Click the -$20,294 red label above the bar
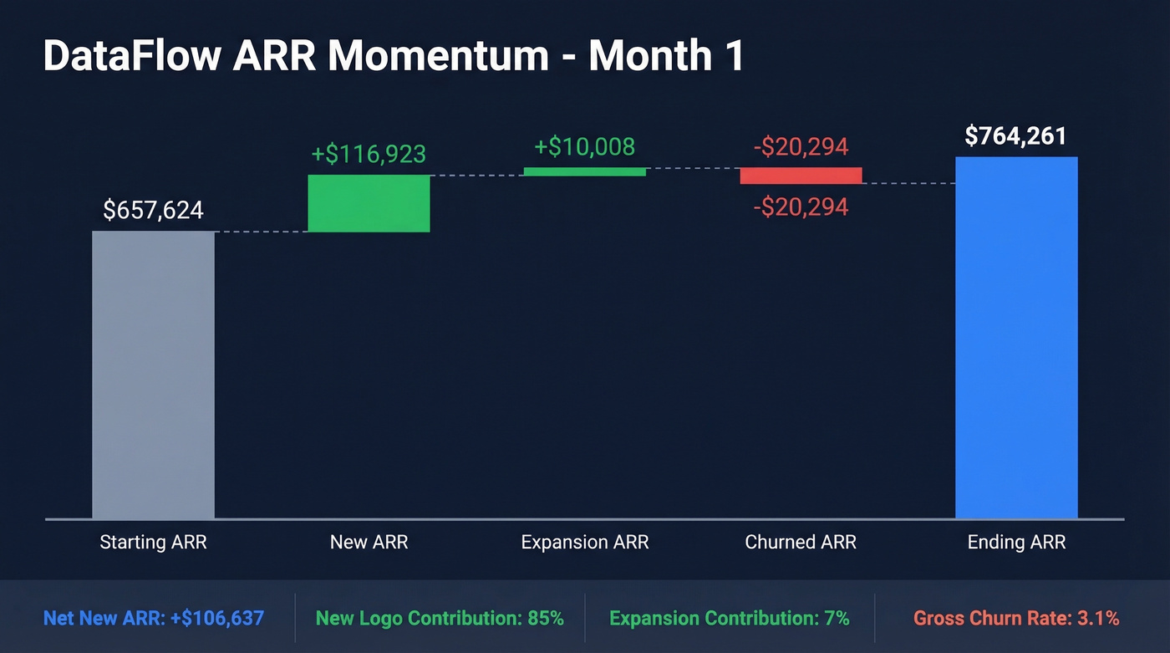 pos(800,147)
